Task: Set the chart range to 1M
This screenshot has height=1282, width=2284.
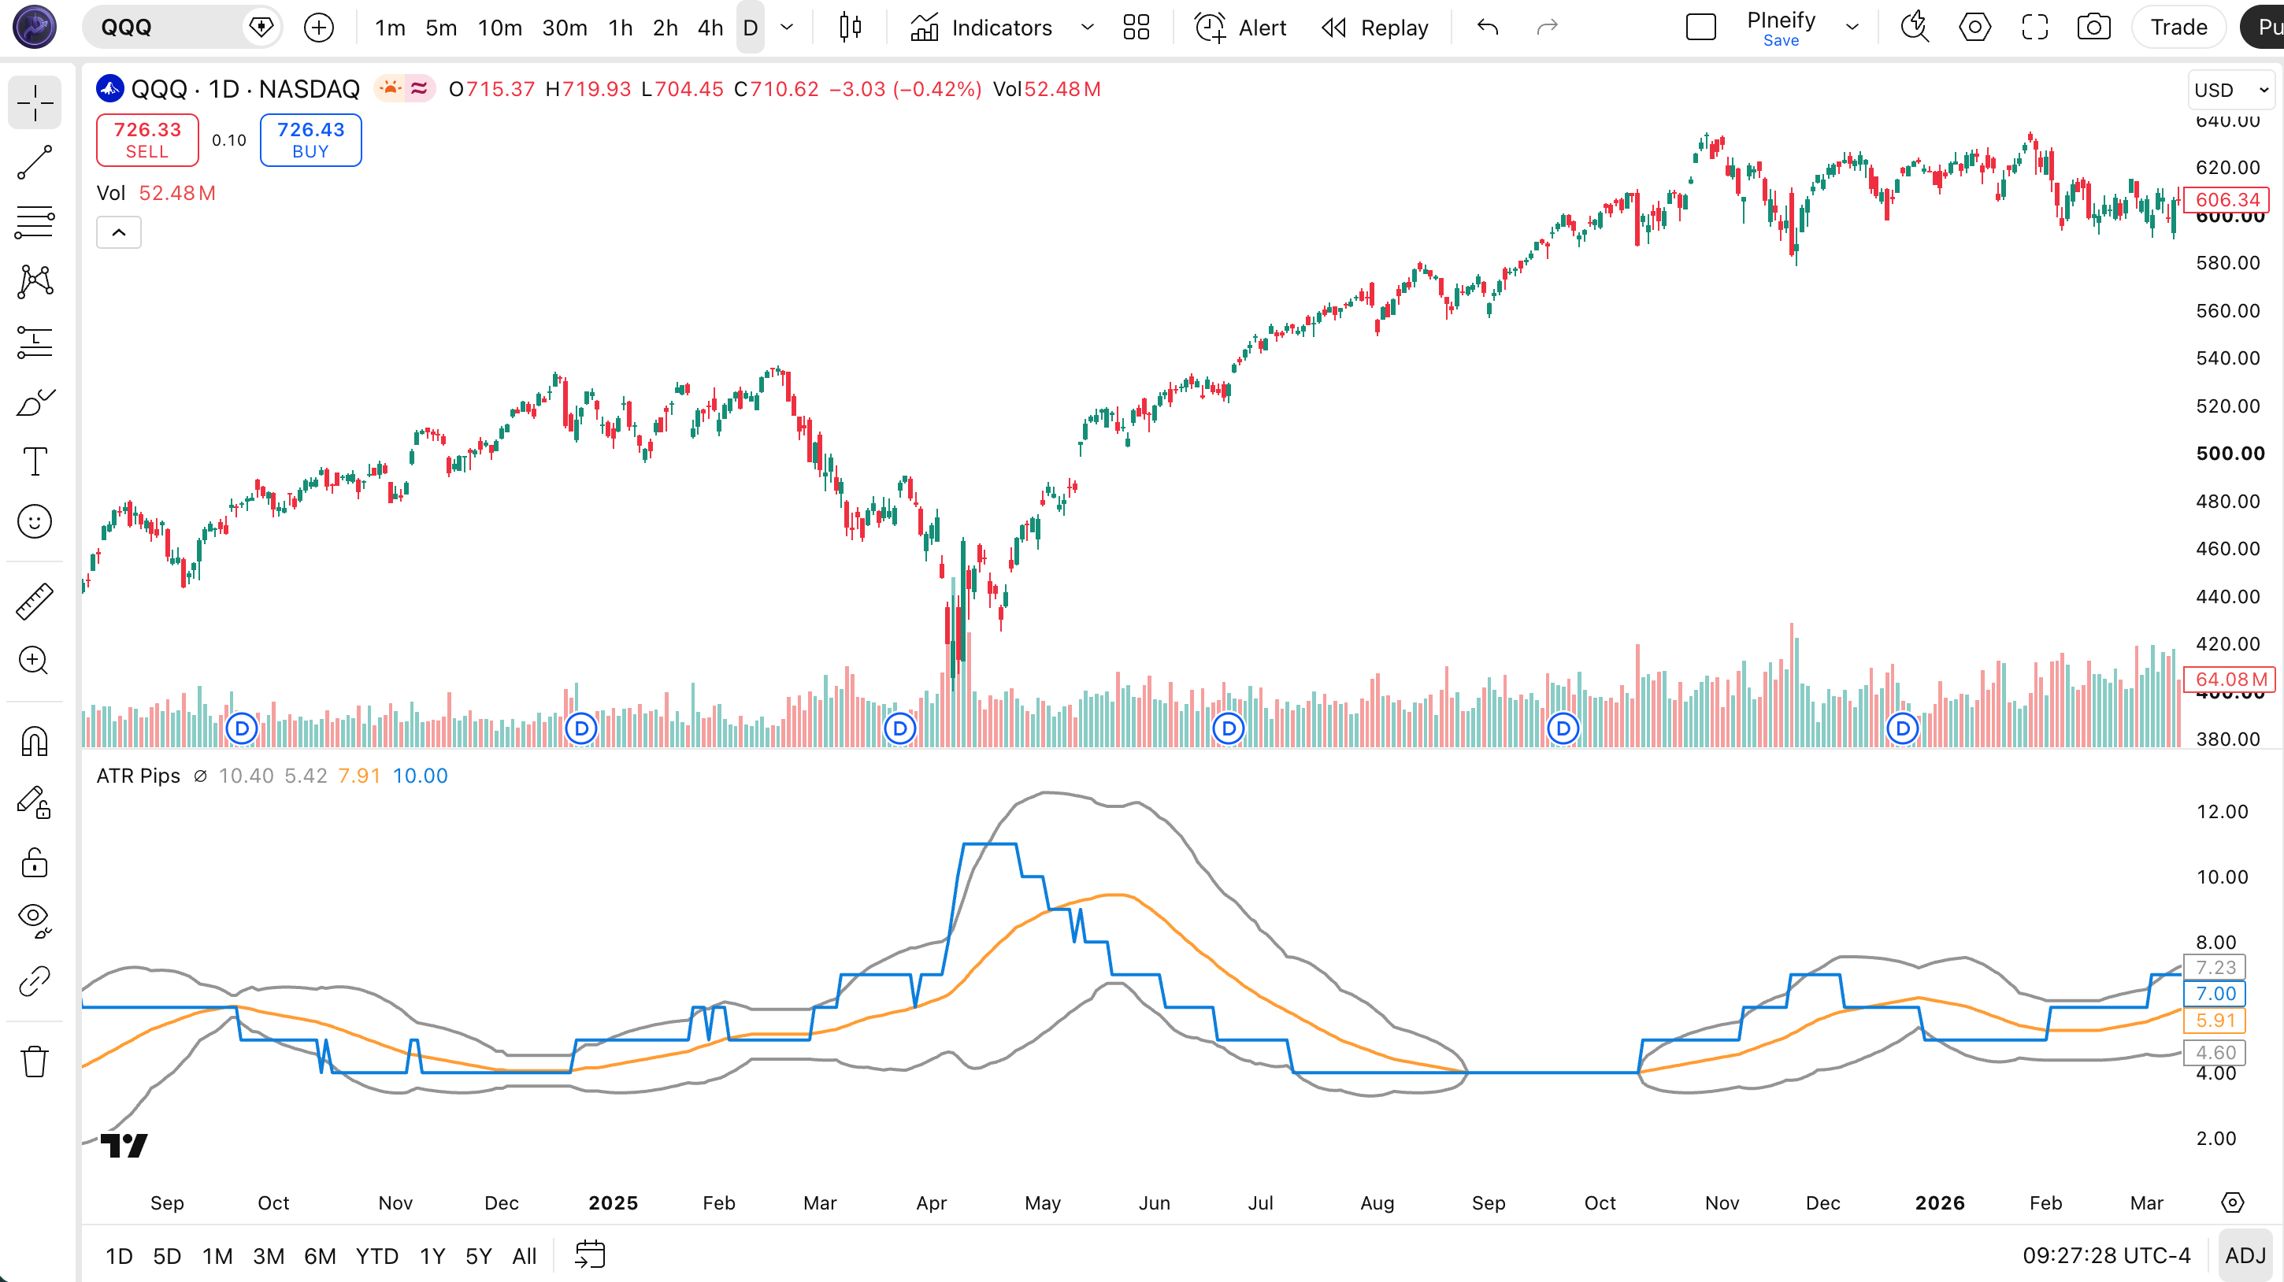Action: 217,1255
